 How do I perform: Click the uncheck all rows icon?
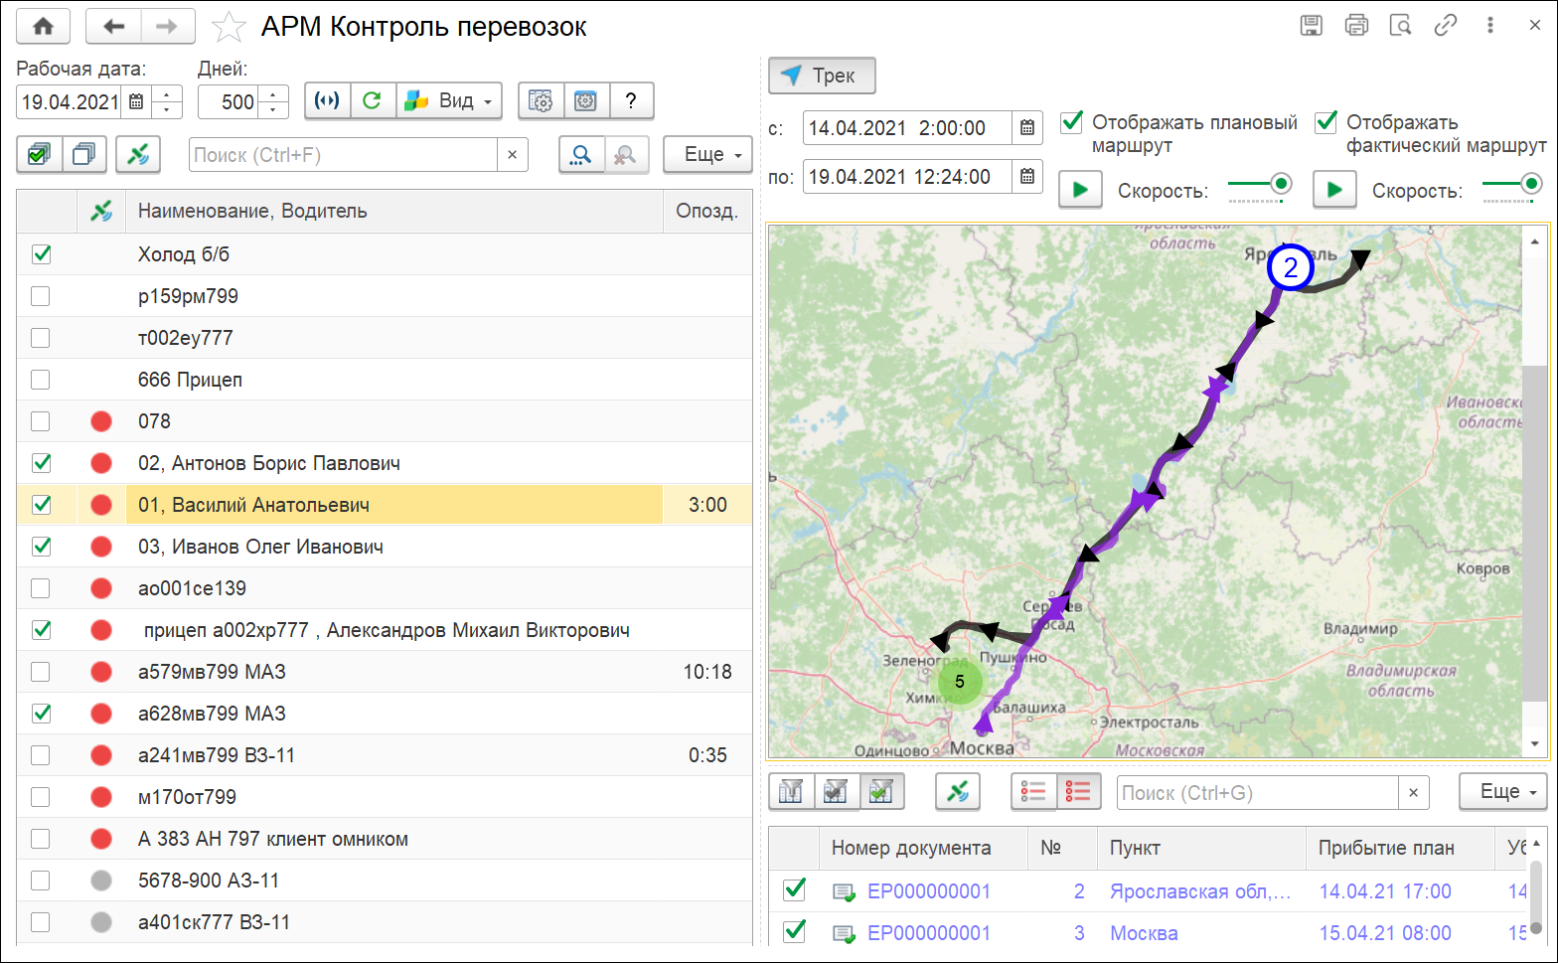tap(84, 154)
